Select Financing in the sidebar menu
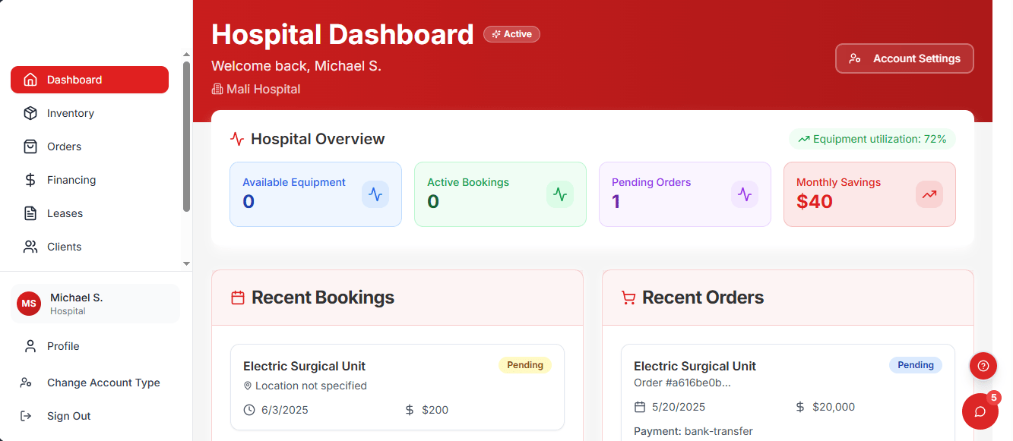 coord(71,180)
